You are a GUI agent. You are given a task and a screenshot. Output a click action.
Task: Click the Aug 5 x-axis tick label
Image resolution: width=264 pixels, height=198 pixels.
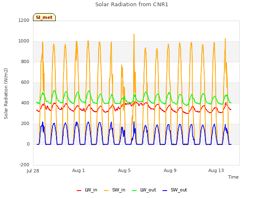[124, 170]
